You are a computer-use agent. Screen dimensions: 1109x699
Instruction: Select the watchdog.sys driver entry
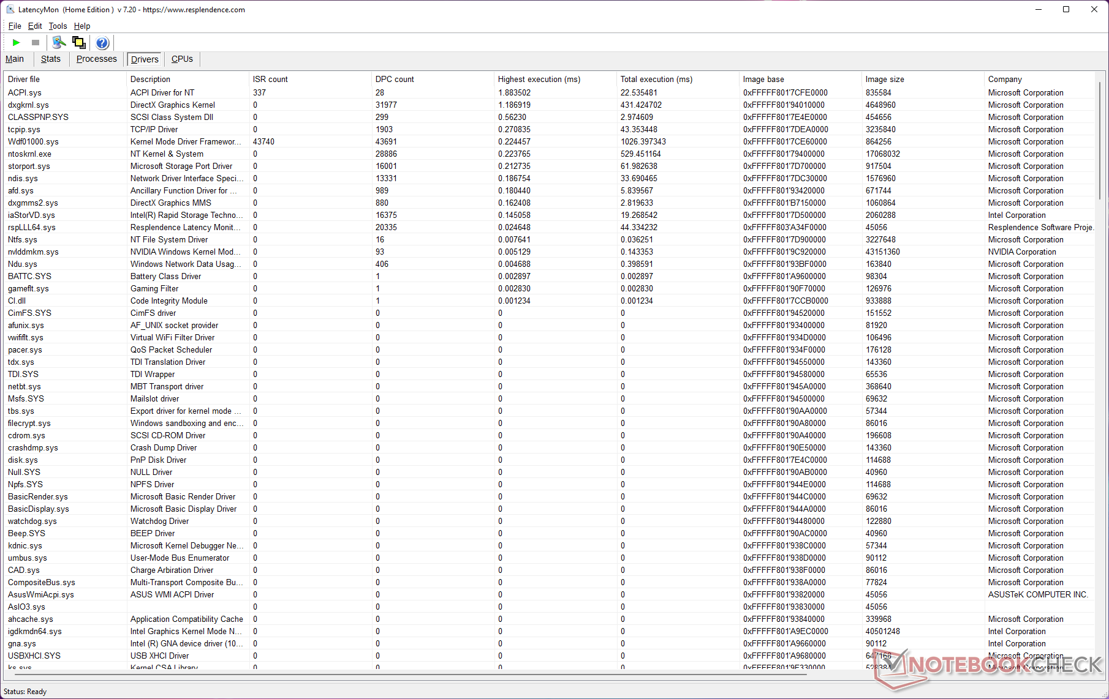click(x=32, y=521)
